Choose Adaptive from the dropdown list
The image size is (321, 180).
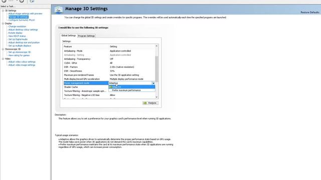point(131,87)
